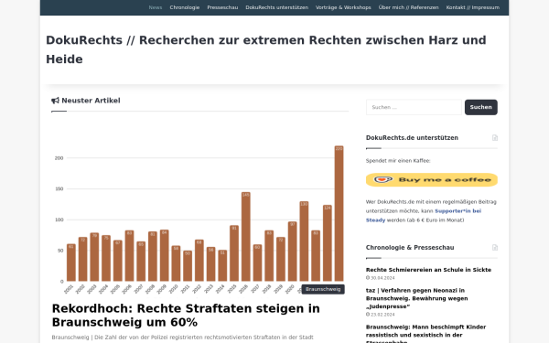549x343 pixels.
Task: Open the Chronologie menu item
Action: pyautogui.click(x=185, y=7)
